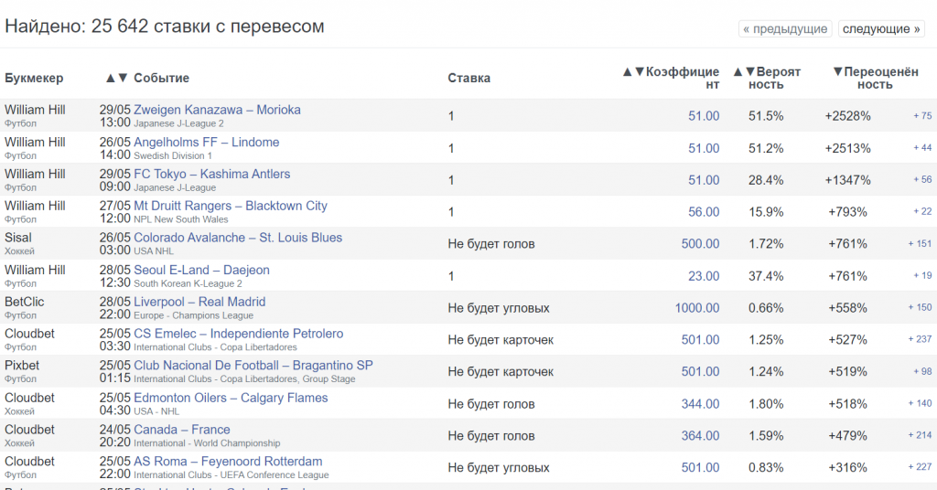Expand +151 more bets for Avalanche row
The width and height of the screenshot is (937, 490).
[x=920, y=244]
